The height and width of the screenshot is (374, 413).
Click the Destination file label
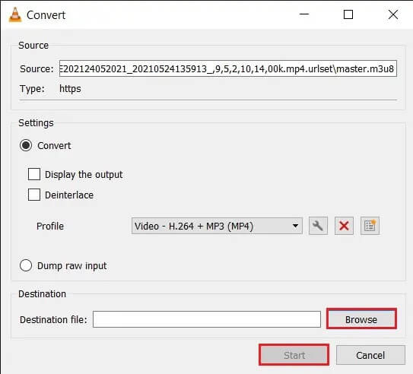53,319
